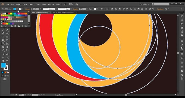This screenshot has width=185, height=98.
Task: Click the New Swatch icon in swatches panel
Action: click(23, 26)
